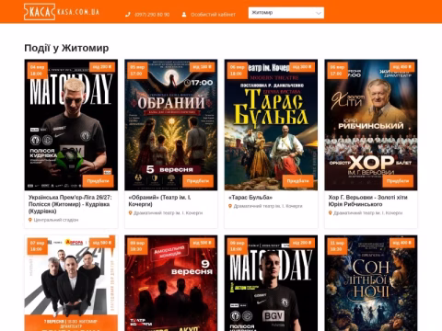Viewport: 442px width, 331px height.
Task: Click the 06 вер 18:00 date badge on Тарас Бульба
Action: click(238, 71)
